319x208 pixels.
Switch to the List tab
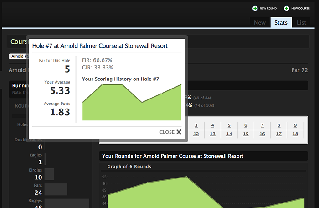301,23
